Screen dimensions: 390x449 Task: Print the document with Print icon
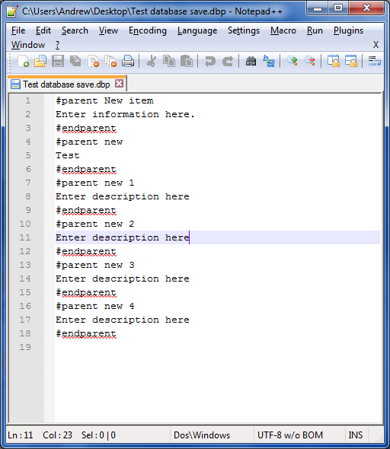(128, 61)
